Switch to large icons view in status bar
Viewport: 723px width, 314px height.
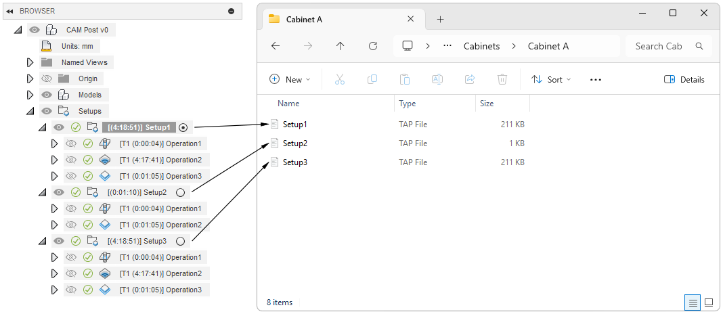tap(709, 302)
